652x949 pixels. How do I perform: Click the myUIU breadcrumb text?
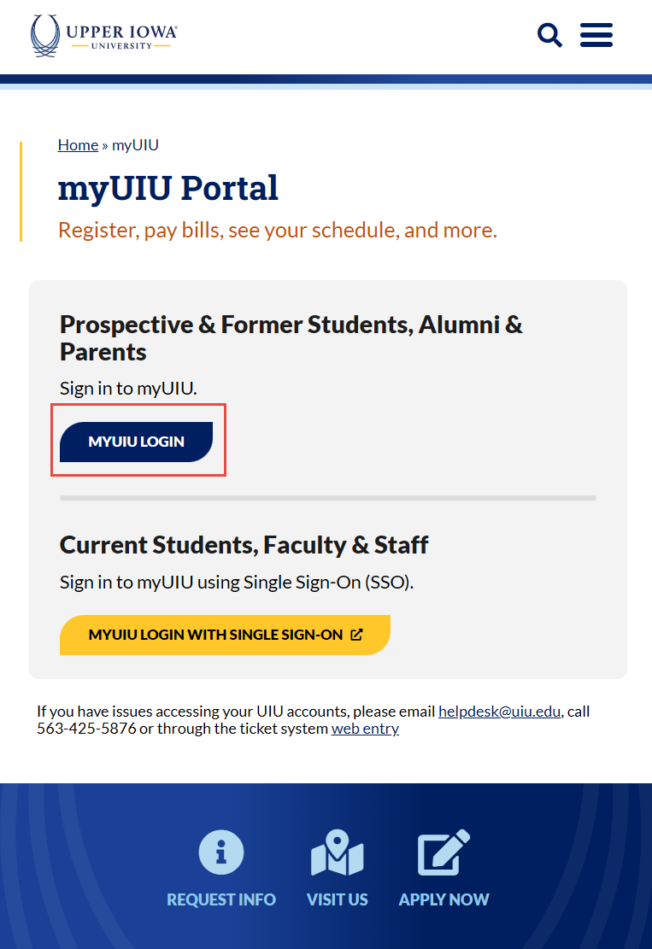click(x=135, y=145)
